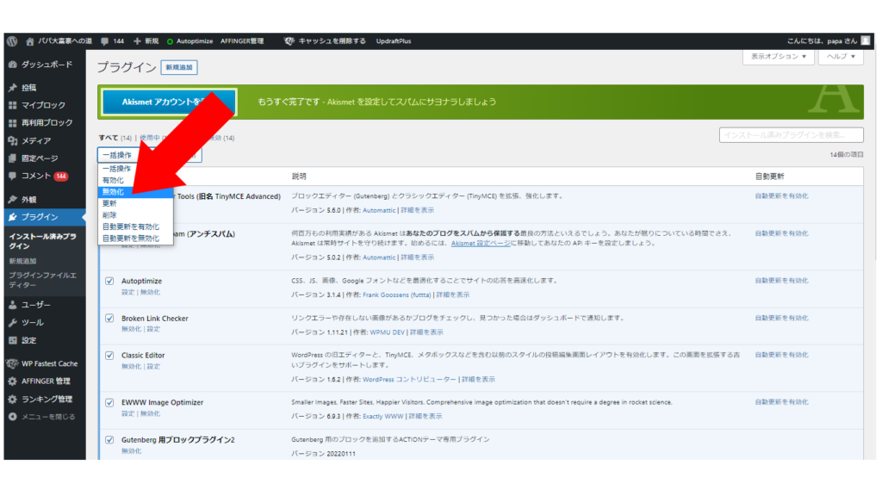Open ダッシュボード in sidebar
Screen dimensions: 882x496
(x=45, y=65)
